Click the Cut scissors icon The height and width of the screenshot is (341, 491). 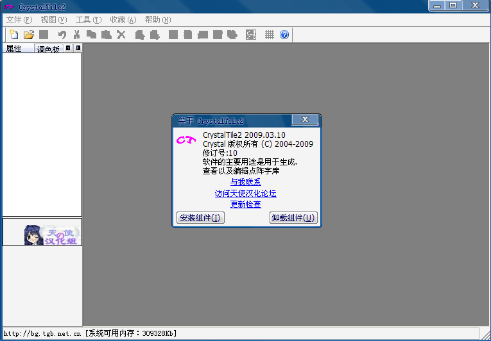tap(76, 35)
